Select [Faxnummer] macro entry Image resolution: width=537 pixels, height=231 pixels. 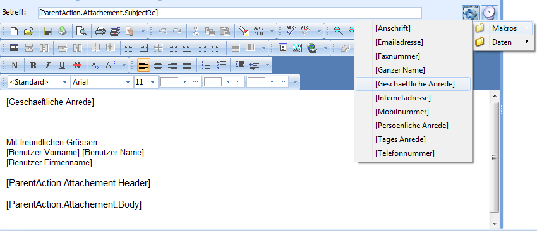413,56
